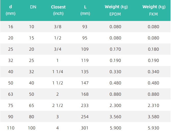This screenshot has width=171, height=133.
Task: Select the 'L (mm)' column header
Action: (x=85, y=10)
